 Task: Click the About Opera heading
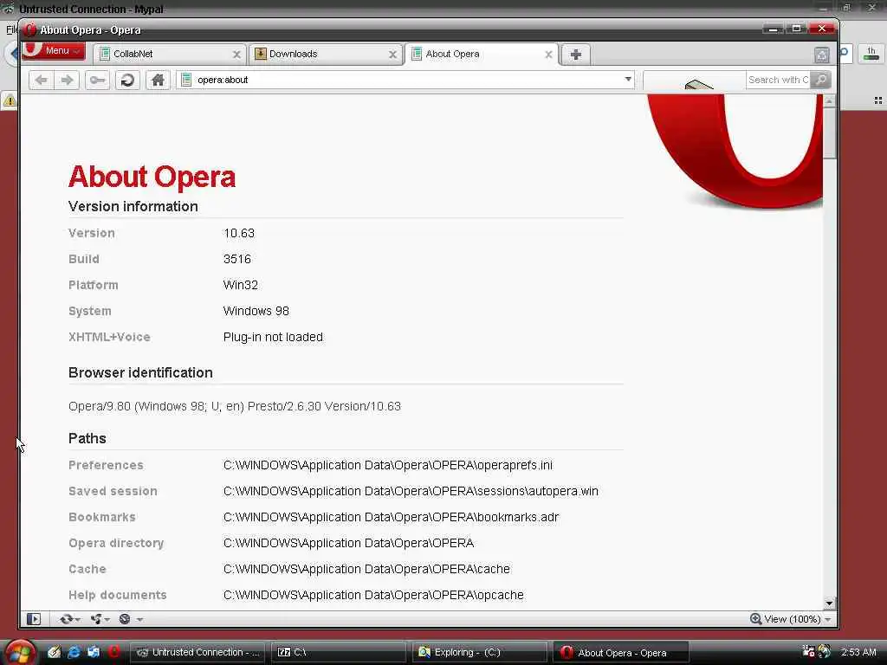[x=152, y=177]
